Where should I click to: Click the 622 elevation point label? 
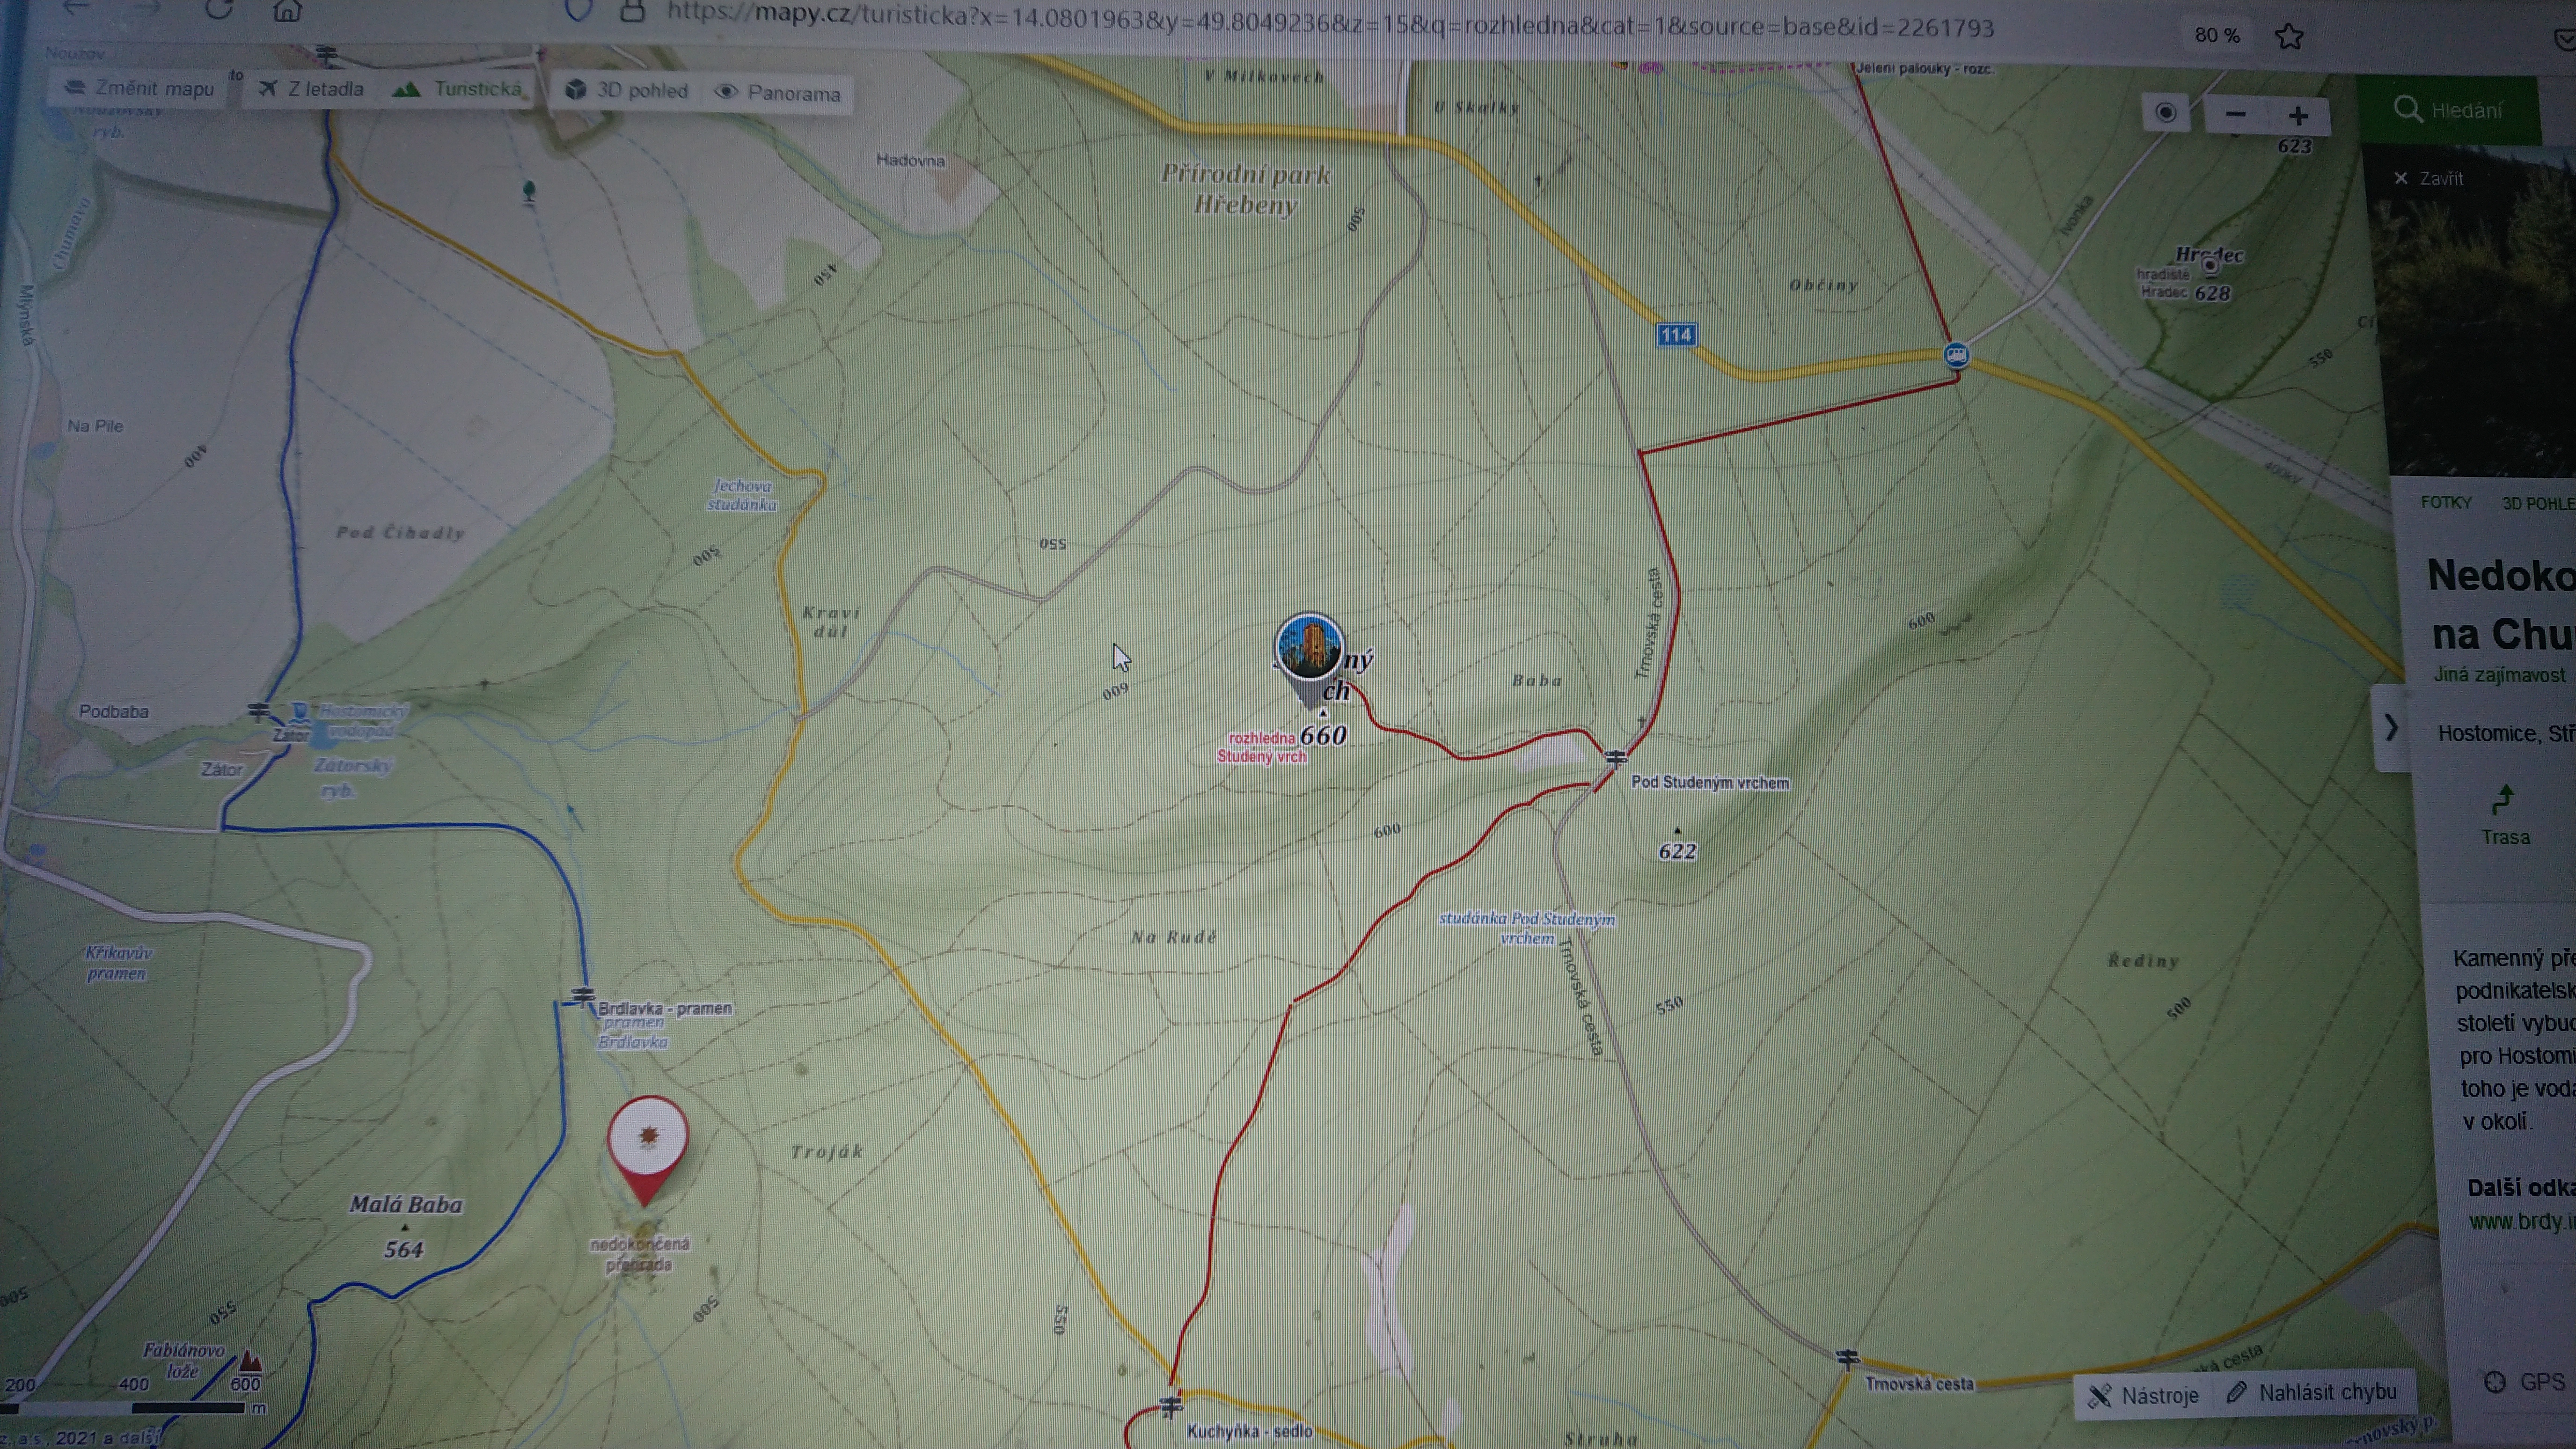click(1677, 851)
